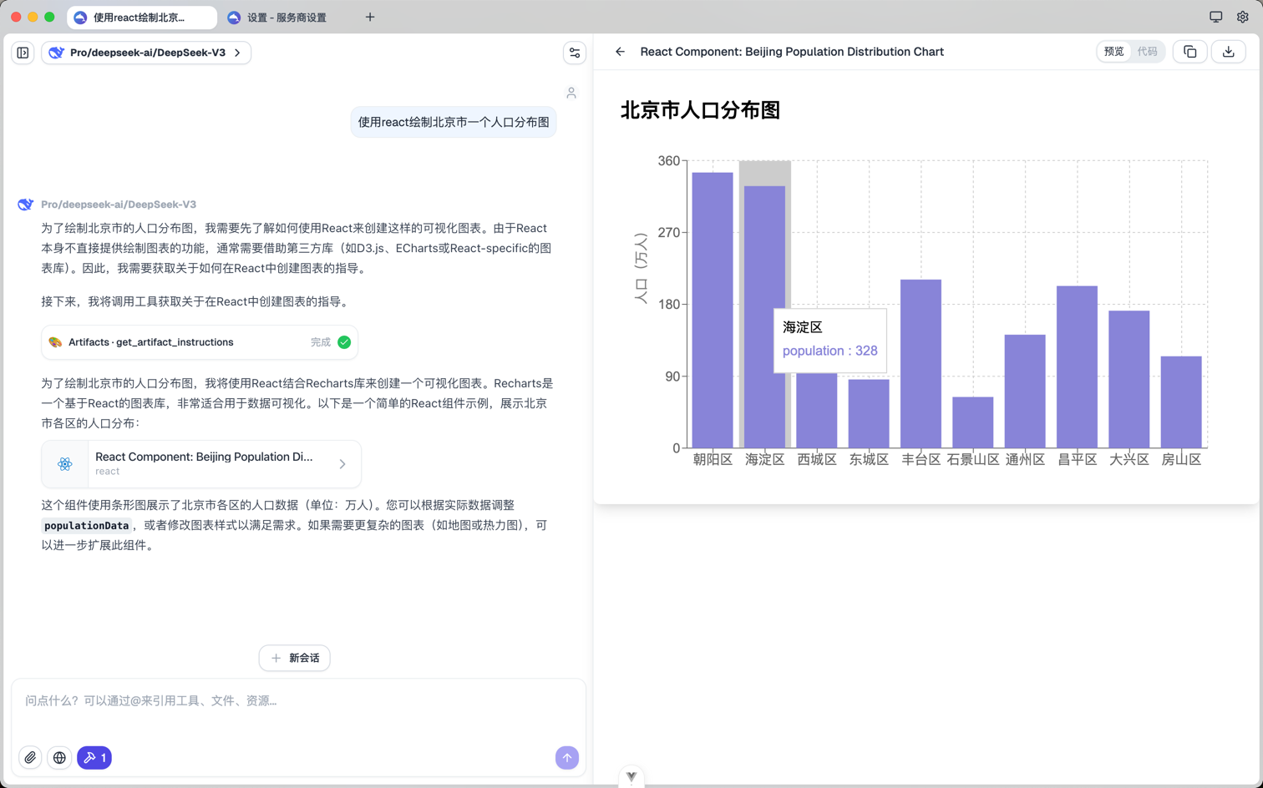Image resolution: width=1263 pixels, height=788 pixels.
Task: Switch to the 使用react绘制北京 tab
Action: [x=141, y=17]
